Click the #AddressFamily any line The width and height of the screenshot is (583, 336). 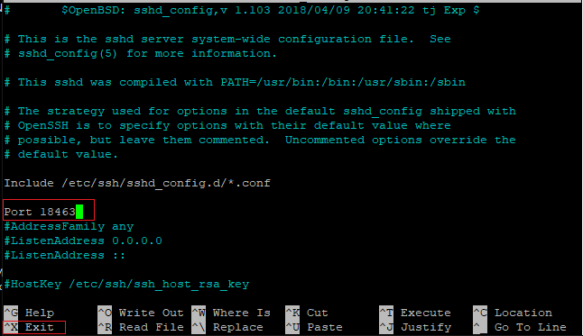(x=69, y=226)
